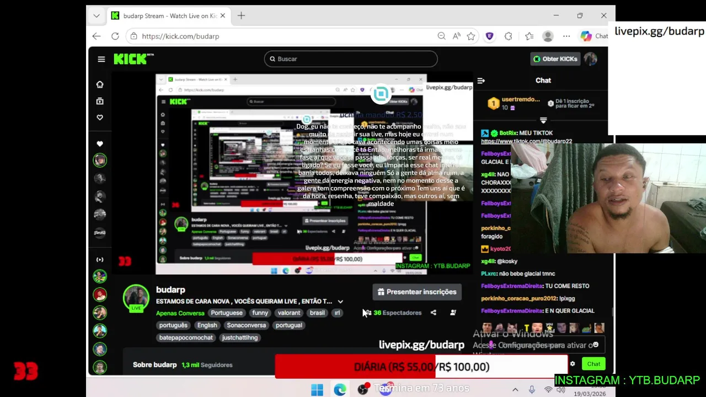706x397 pixels.
Task: Select the justchattihng tag
Action: (240, 337)
